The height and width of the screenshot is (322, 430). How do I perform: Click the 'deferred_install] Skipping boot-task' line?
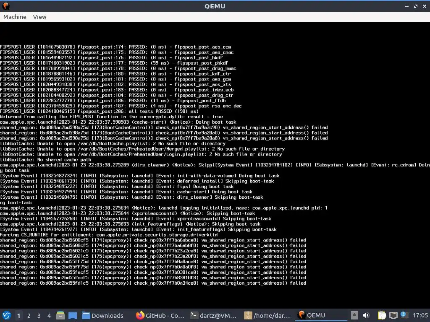pyautogui.click(x=137, y=181)
